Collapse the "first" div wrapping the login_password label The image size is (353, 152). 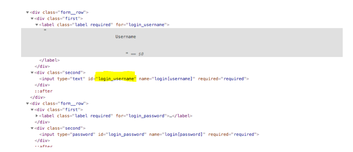[32, 110]
